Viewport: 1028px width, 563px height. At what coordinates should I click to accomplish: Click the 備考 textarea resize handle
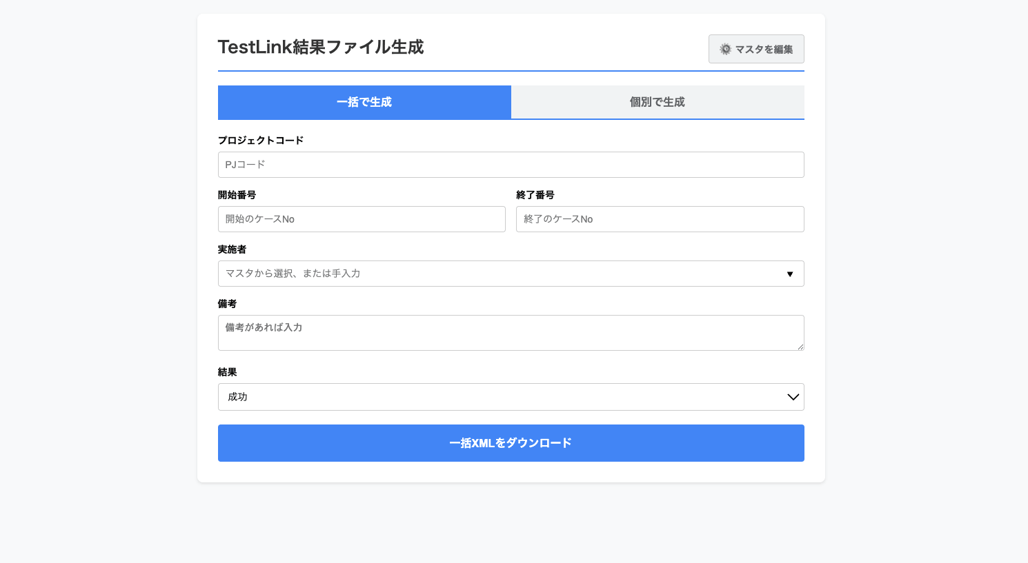[800, 347]
